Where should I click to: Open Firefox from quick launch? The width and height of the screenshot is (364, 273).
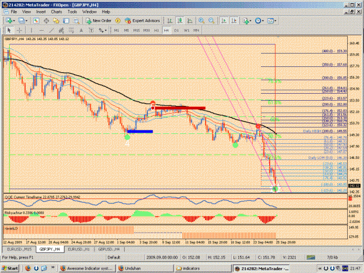[x=28, y=268]
